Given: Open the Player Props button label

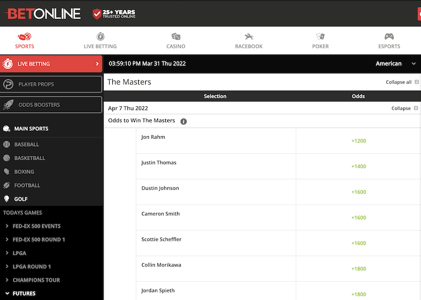Looking at the screenshot, I should click(36, 84).
